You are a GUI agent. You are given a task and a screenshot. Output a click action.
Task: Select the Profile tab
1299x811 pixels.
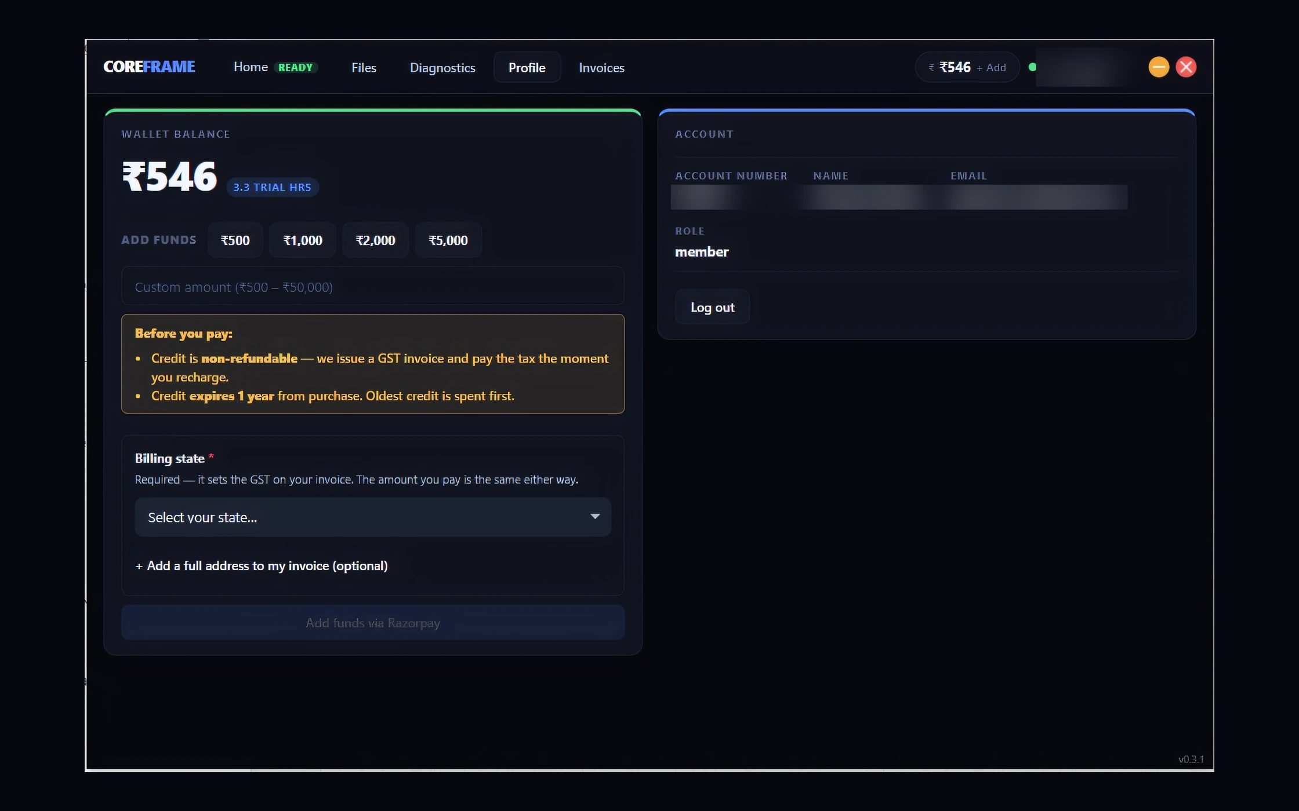click(x=527, y=68)
